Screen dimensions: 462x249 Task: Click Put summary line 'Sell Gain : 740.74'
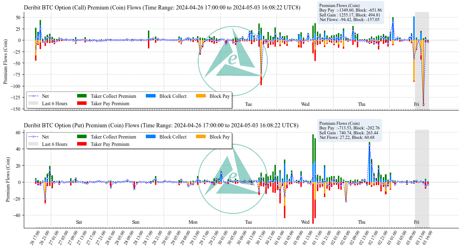coord(348,133)
